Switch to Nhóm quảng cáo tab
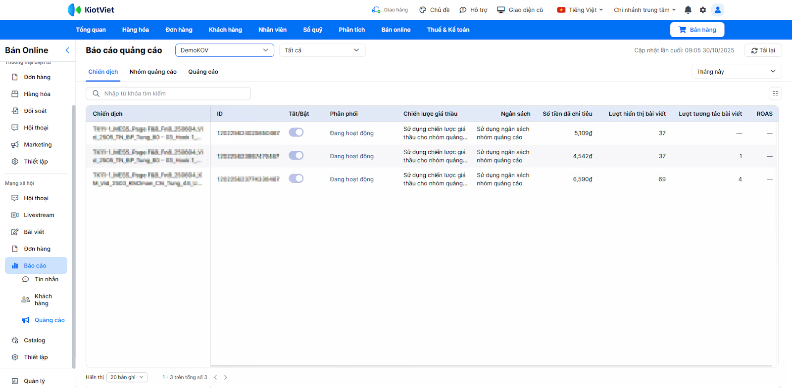Image resolution: width=792 pixels, height=388 pixels. (x=153, y=72)
